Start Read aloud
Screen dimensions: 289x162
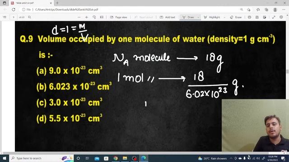click(144, 17)
